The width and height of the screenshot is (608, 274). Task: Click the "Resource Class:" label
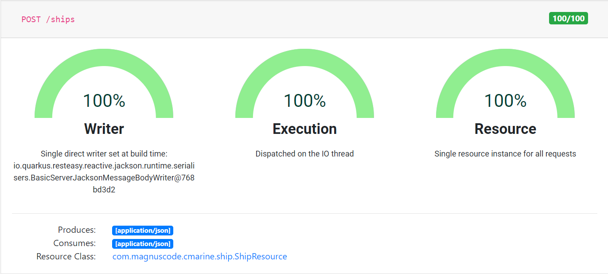66,257
